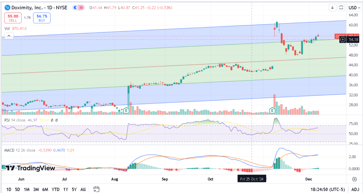
Task: Select the All range tab
Action: (x=83, y=189)
